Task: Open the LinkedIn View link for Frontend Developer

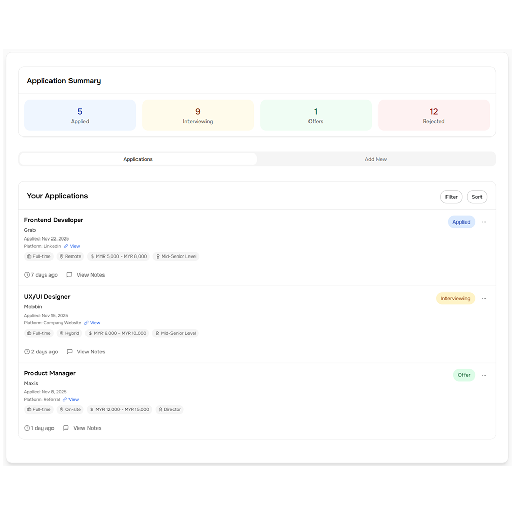Action: [74, 246]
